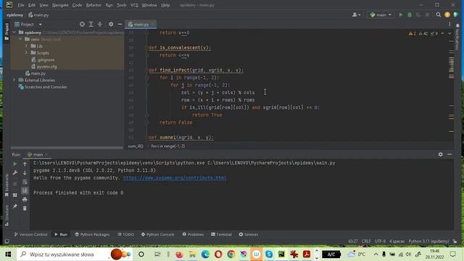Go up the stack trace with the up arrow
The height and width of the screenshot is (261, 464).
click(25, 164)
